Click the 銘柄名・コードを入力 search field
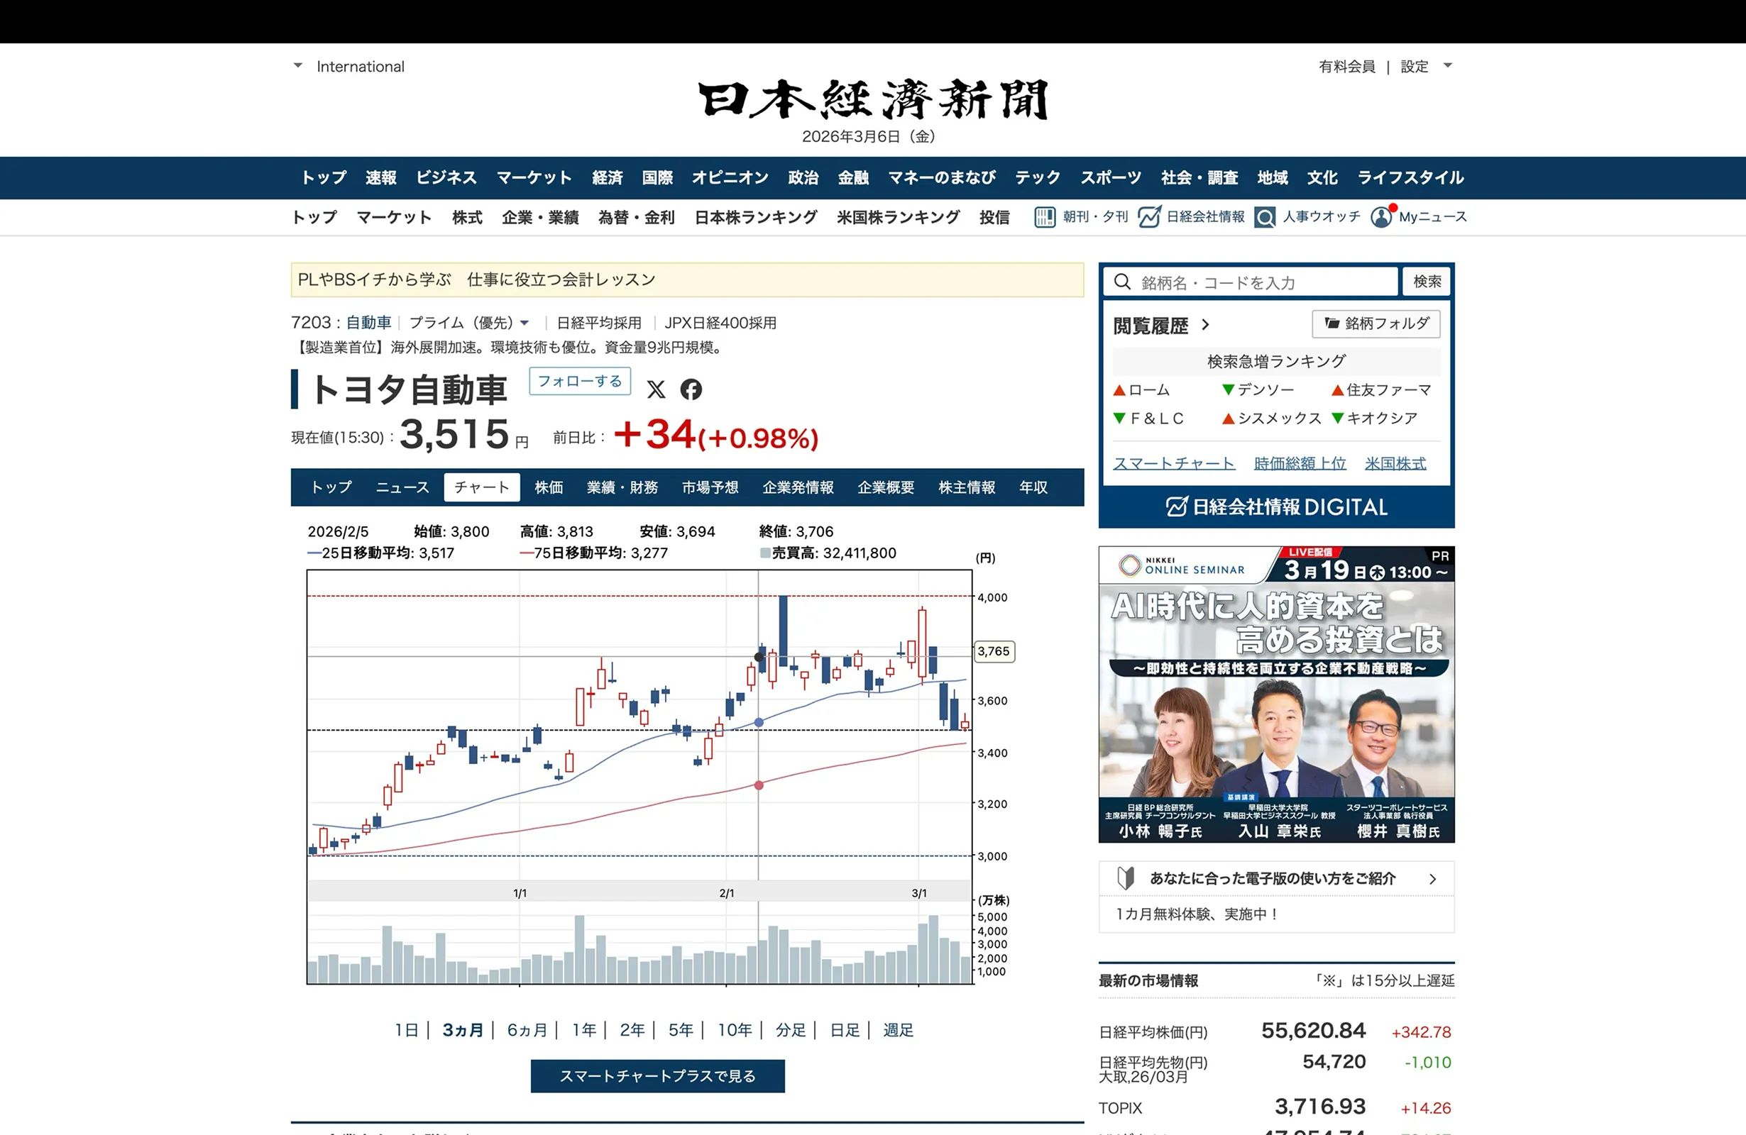Viewport: 1746px width, 1135px height. 1247,282
